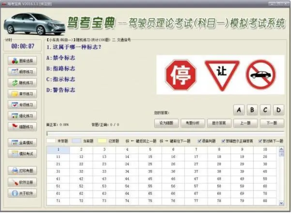
Task: Go to next question with 下一题
Action: tap(272, 123)
